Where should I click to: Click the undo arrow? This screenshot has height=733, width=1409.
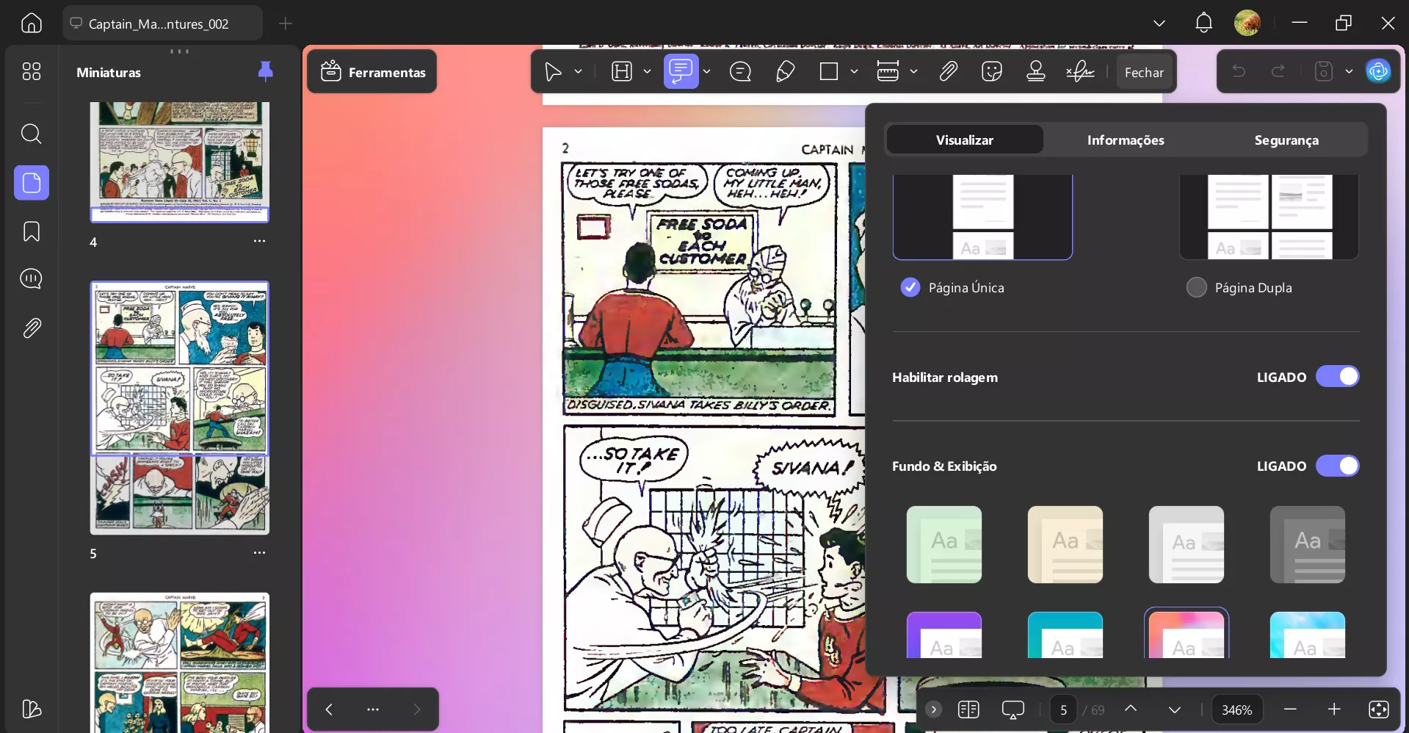(x=1239, y=71)
